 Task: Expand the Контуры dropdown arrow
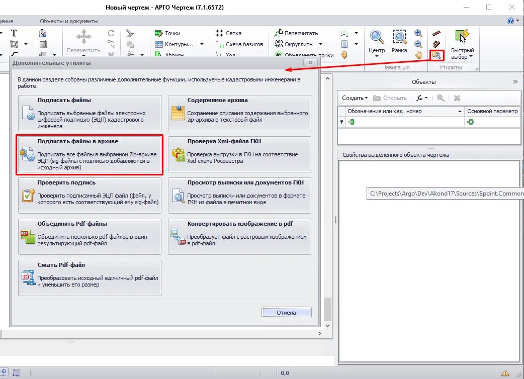pos(202,44)
